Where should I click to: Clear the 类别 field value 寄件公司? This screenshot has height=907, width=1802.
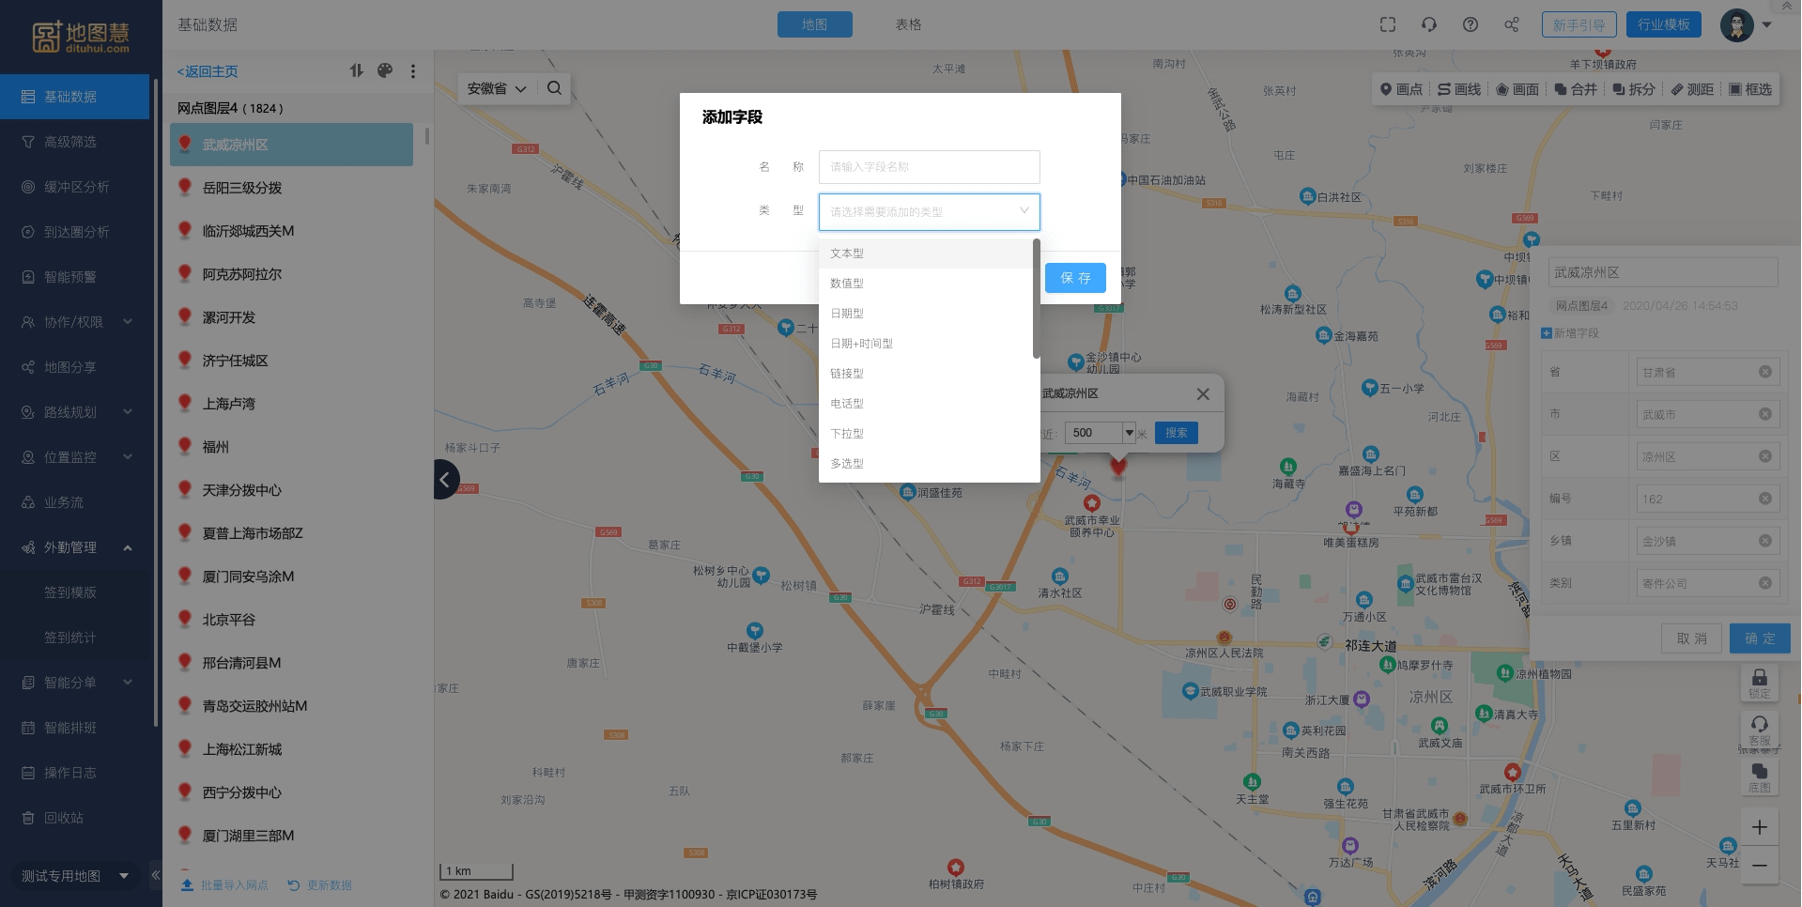point(1765,583)
